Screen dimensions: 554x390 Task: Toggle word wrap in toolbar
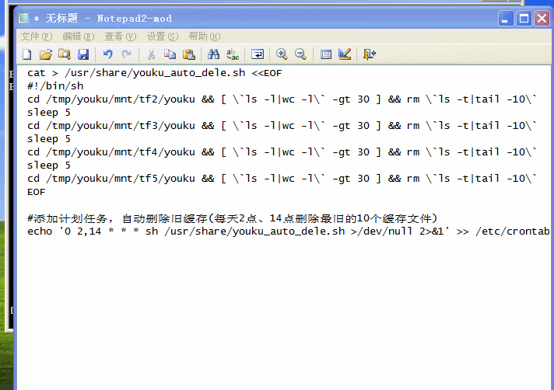pos(257,54)
